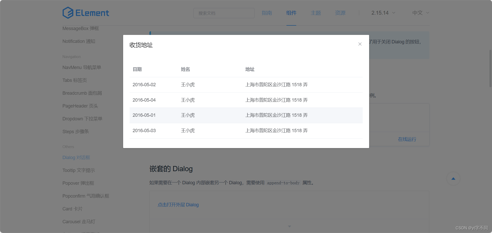Viewport: 492px width, 233px height.
Task: Click the 姓名 column header
Action: (x=185, y=69)
